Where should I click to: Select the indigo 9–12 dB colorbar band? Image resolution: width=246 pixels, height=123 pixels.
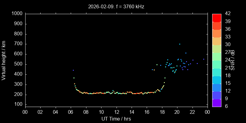(x=216, y=95)
